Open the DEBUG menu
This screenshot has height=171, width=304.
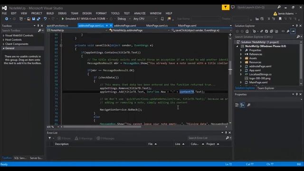[62, 13]
